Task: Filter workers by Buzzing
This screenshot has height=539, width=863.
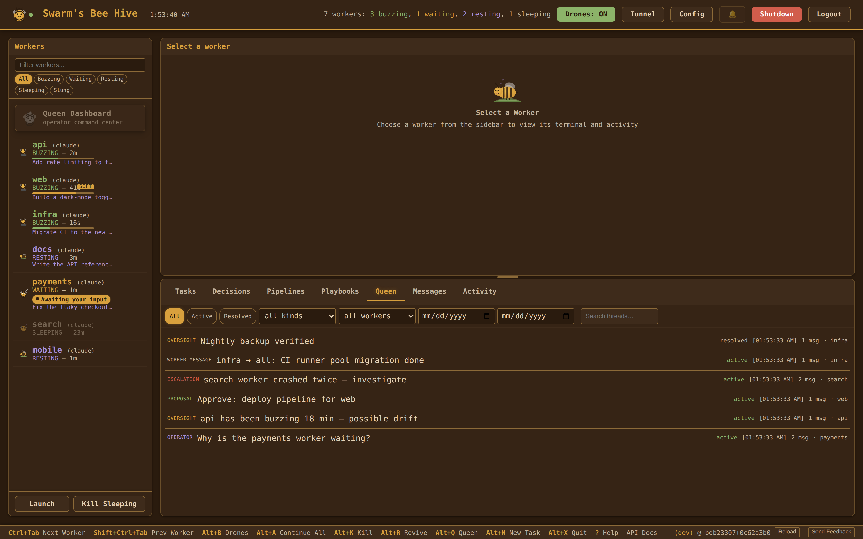Action: (49, 79)
